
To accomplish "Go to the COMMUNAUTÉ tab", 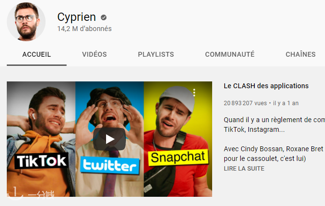I will (x=230, y=54).
